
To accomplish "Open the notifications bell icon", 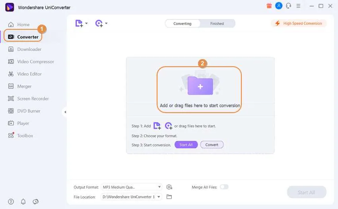I will [x=23, y=202].
